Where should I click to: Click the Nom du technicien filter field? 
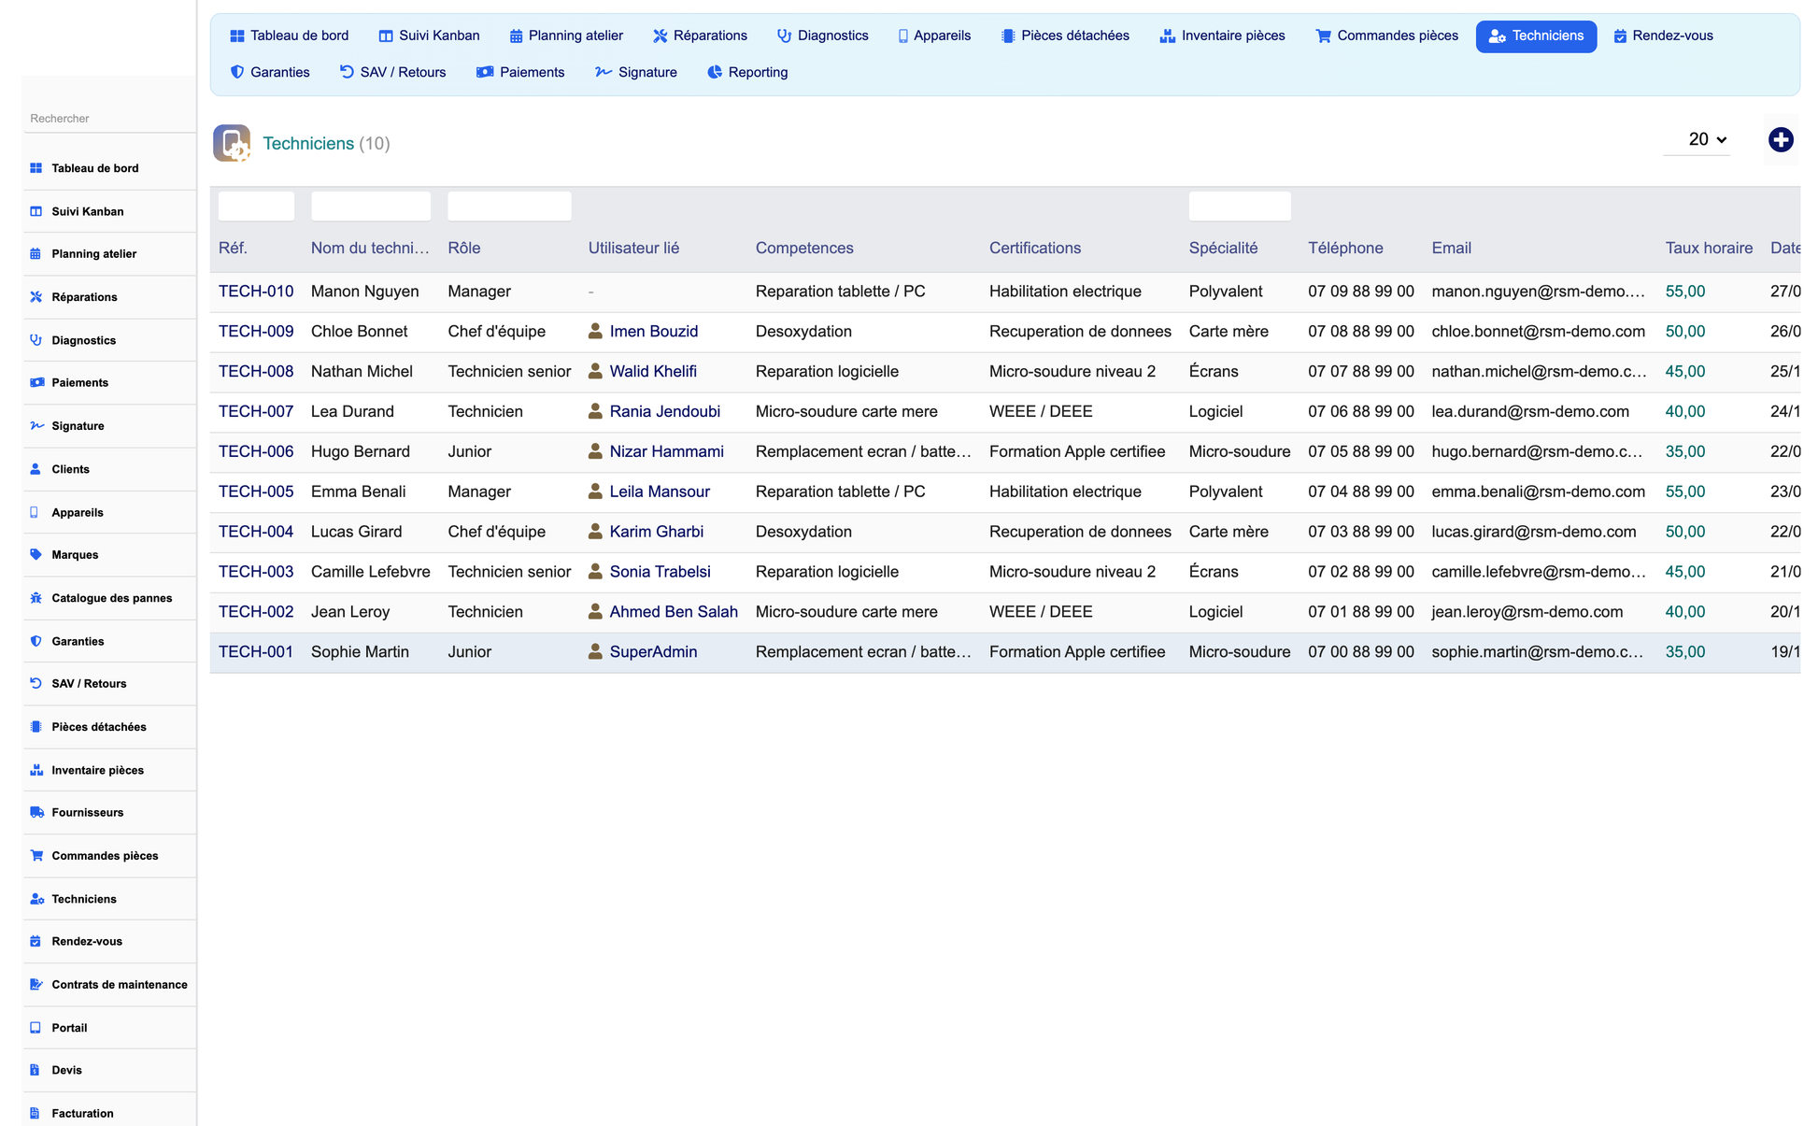371,206
